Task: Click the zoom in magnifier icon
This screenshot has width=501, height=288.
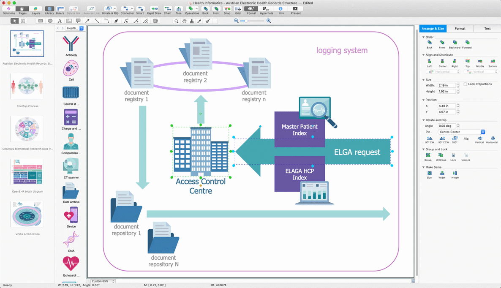Action: click(269, 21)
